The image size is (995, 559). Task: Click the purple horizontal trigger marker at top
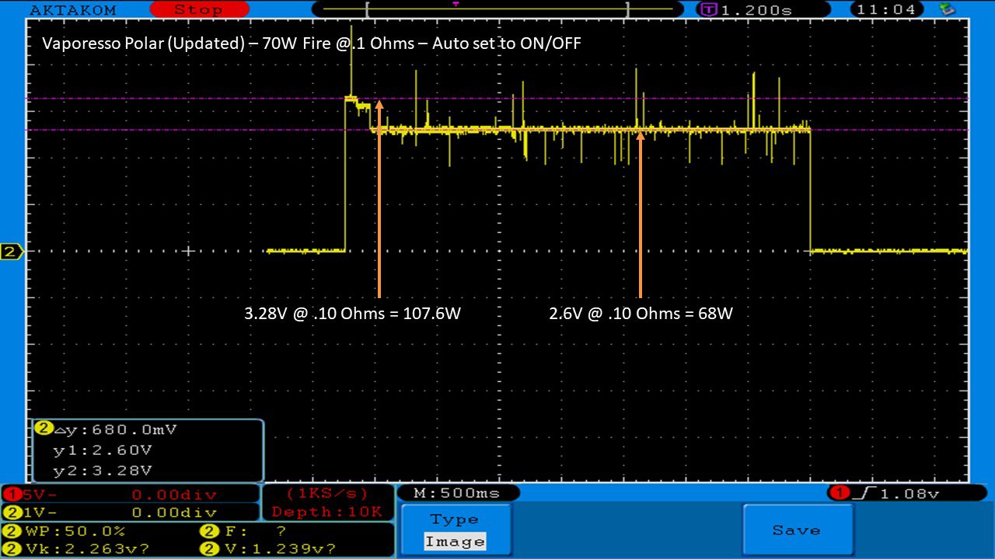point(456,5)
